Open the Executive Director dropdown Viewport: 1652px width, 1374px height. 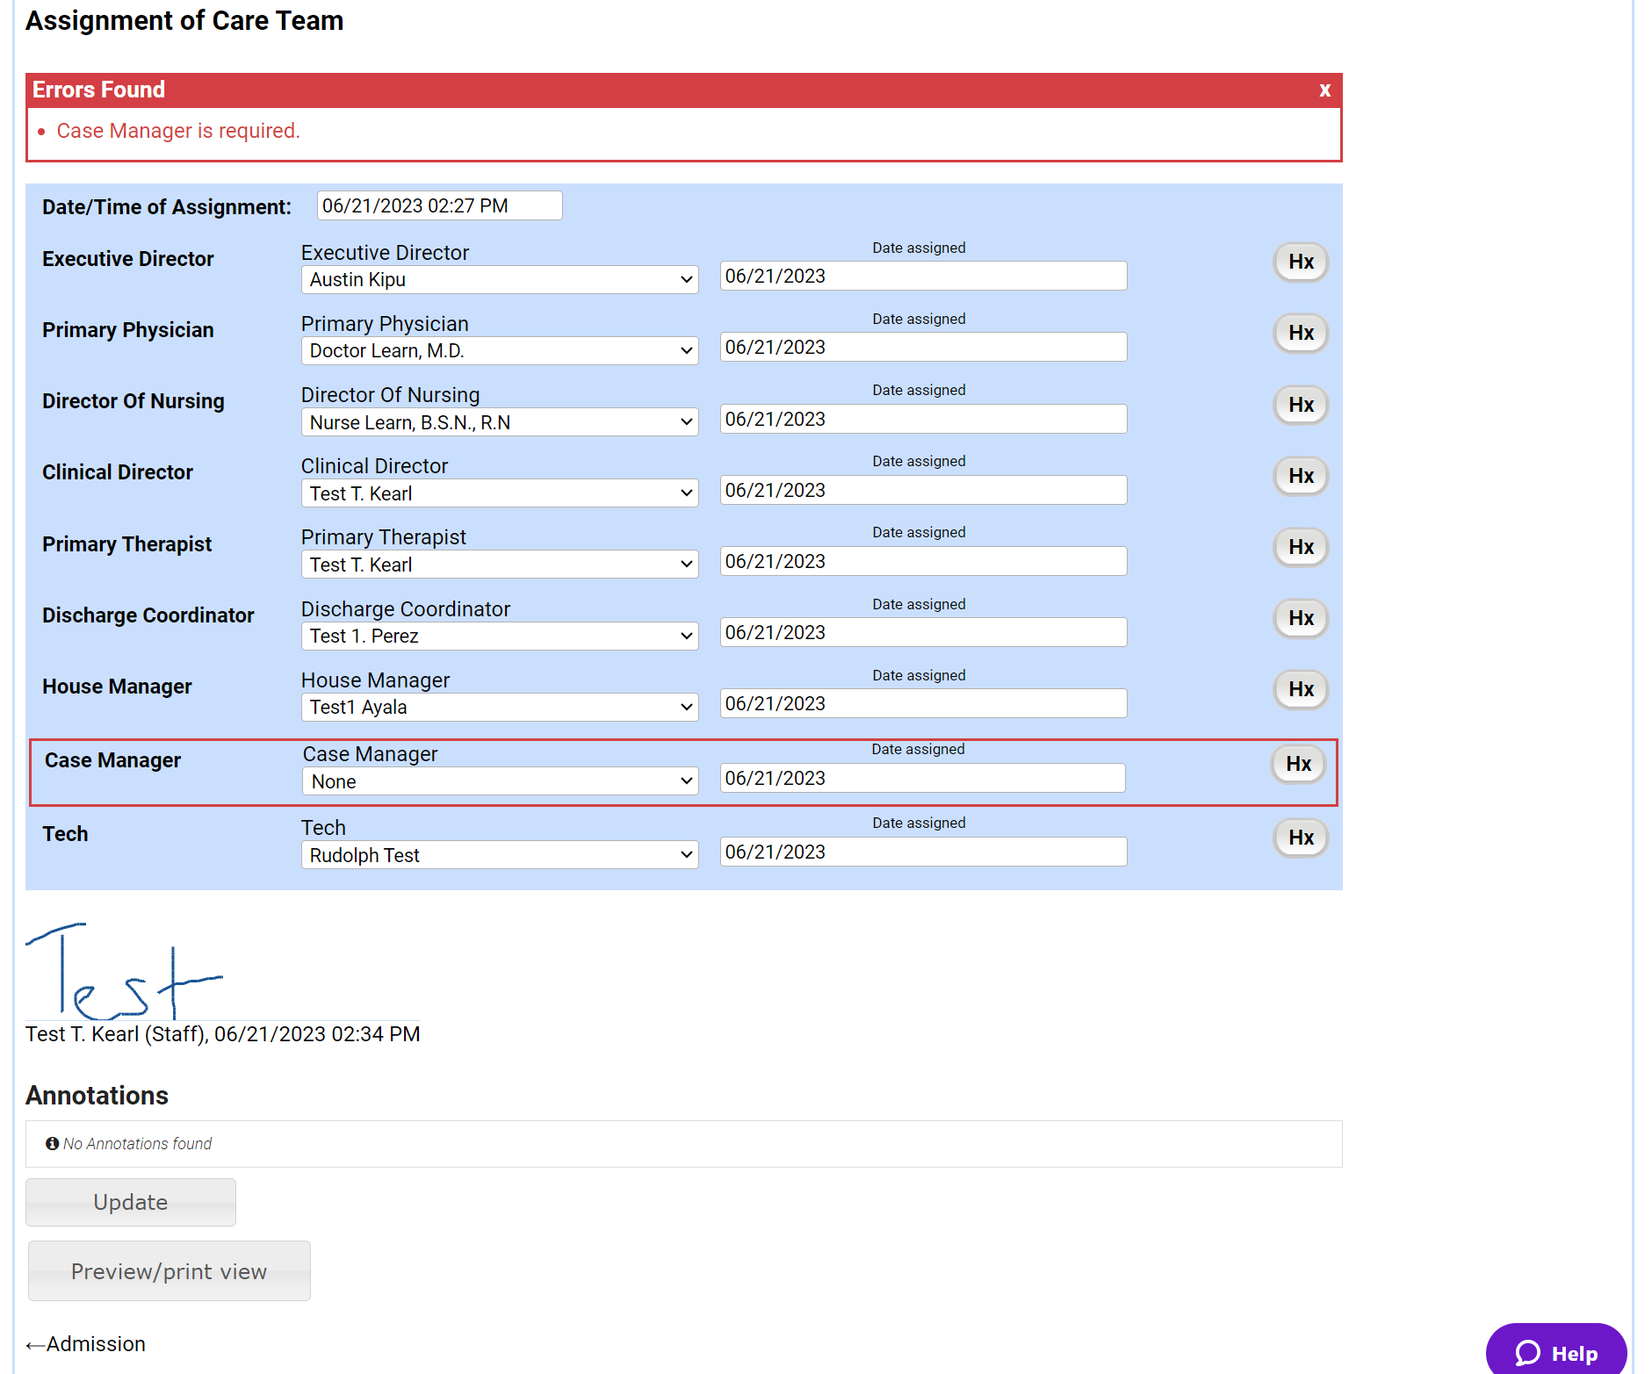tap(500, 279)
